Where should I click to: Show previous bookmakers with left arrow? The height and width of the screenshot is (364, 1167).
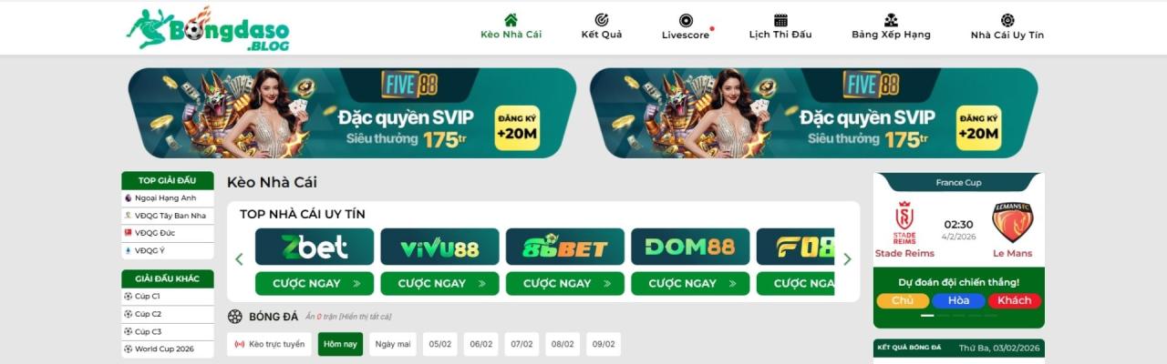239,259
